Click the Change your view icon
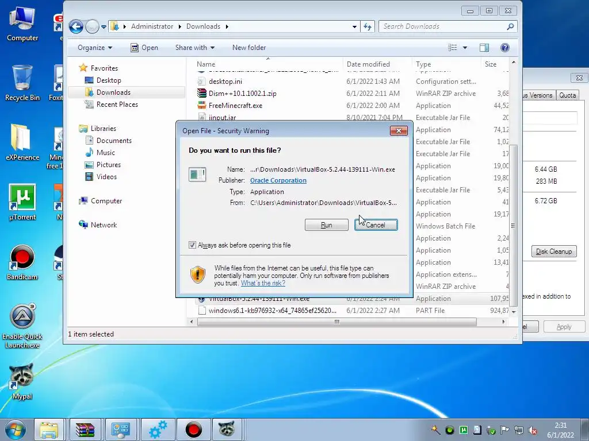Image resolution: width=589 pixels, height=441 pixels. 453,48
